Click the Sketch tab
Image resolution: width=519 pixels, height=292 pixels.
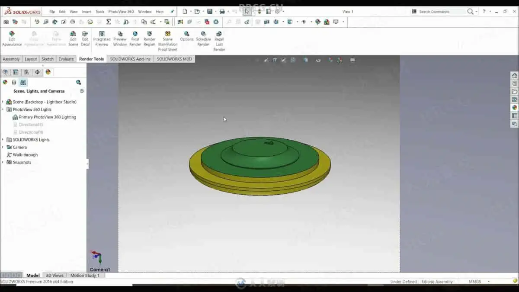tap(48, 59)
